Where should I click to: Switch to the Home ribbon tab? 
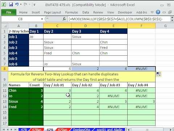point(23,12)
